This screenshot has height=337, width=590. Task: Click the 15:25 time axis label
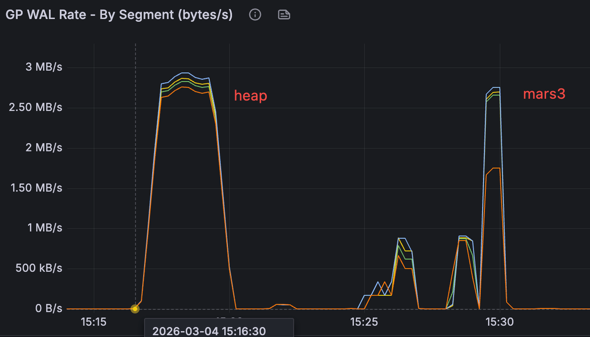[x=364, y=322]
